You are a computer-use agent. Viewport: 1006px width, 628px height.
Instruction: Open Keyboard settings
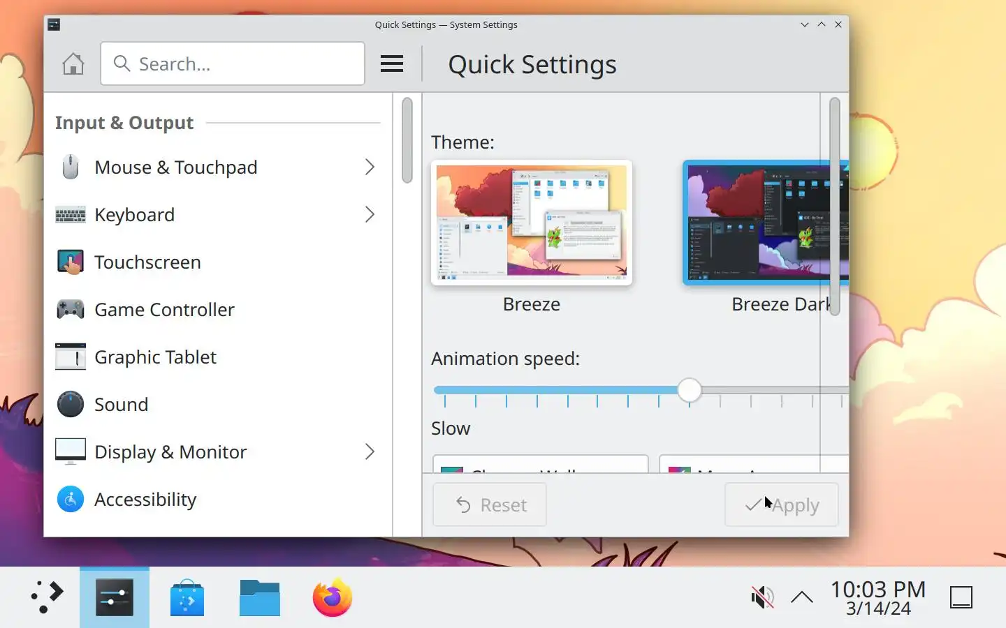(218, 214)
